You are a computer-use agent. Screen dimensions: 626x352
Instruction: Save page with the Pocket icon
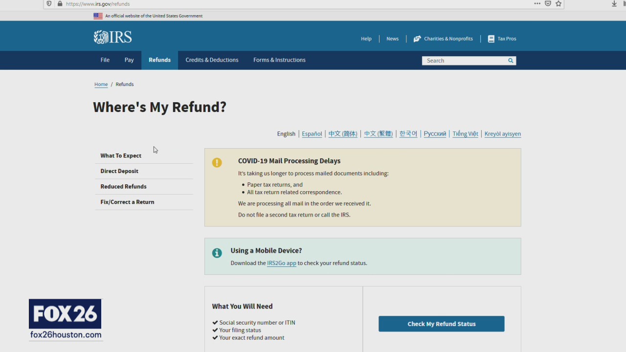(548, 4)
